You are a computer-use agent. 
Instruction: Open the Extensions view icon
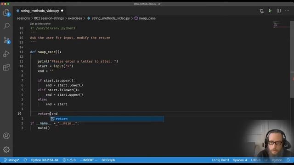(x=6, y=67)
